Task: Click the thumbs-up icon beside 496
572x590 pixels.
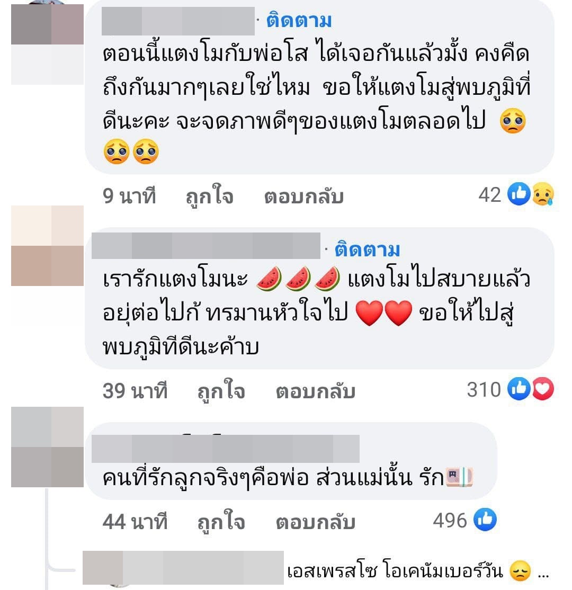Action: (x=485, y=520)
